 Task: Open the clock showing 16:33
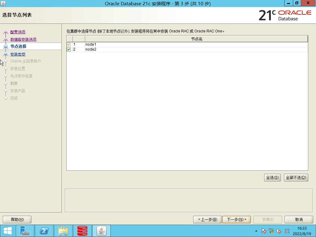[302, 231]
